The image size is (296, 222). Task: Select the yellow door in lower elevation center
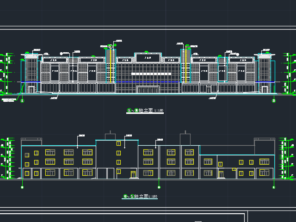pos(133,174)
